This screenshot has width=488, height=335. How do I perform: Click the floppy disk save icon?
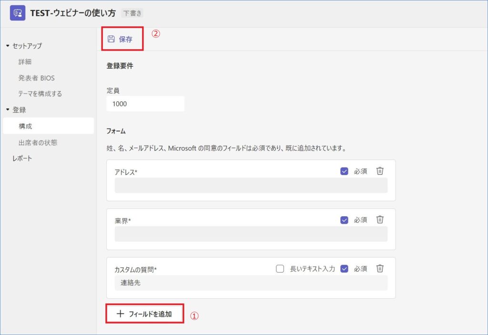pos(111,39)
